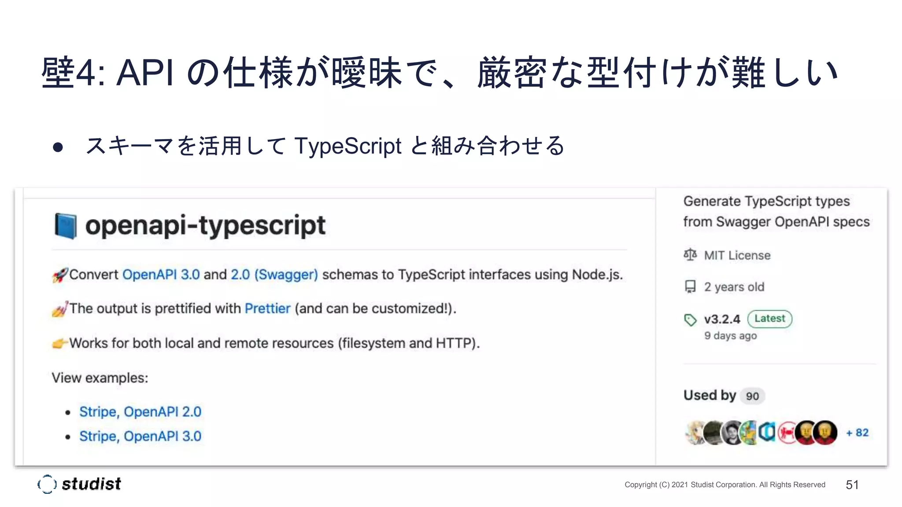Click the slide title starting with 壁4
902x507 pixels.
point(440,72)
